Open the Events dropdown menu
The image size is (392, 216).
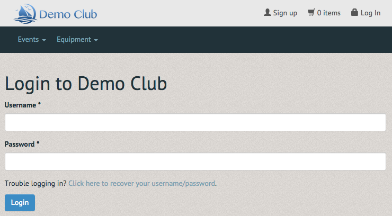point(32,40)
